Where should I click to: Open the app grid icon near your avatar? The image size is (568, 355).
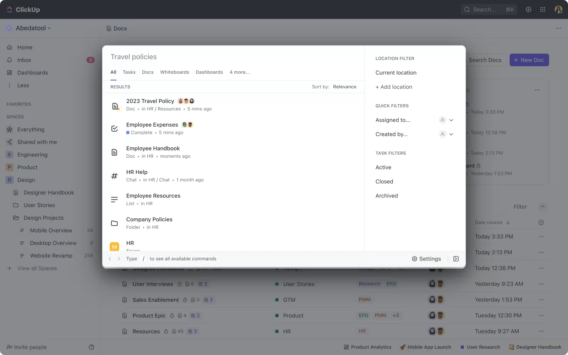click(x=542, y=10)
